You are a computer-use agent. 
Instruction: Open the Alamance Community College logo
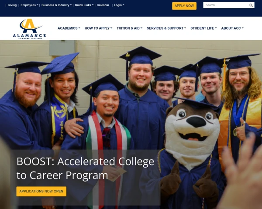(x=29, y=29)
